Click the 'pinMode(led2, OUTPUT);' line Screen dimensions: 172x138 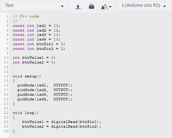click(x=45, y=90)
